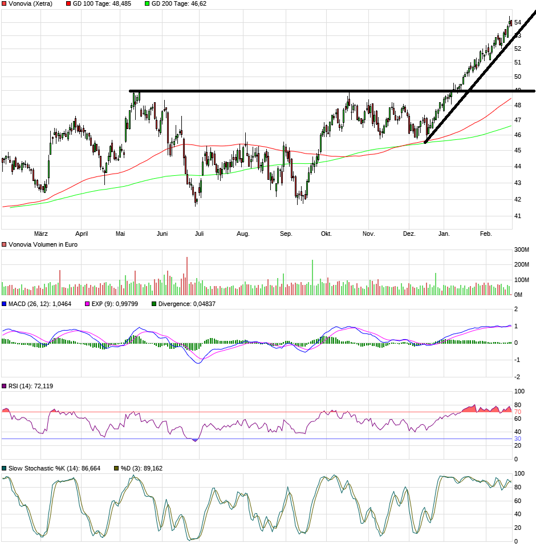
Task: Select the Vonovia (Xetra) chart title label
Action: pyautogui.click(x=30, y=4)
